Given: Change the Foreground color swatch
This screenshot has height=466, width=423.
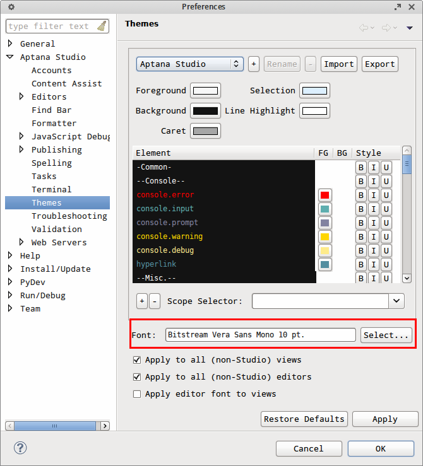Looking at the screenshot, I should coord(205,91).
